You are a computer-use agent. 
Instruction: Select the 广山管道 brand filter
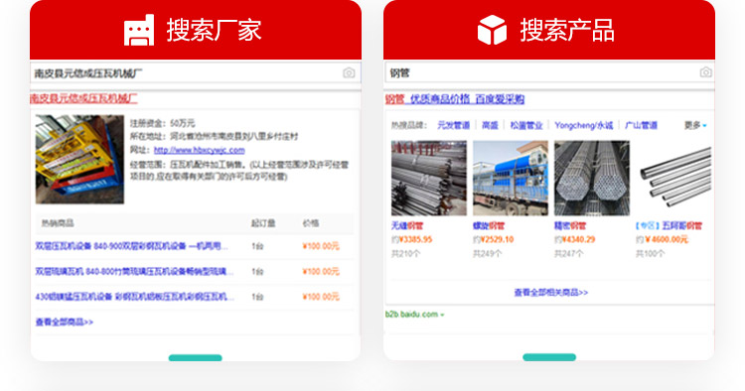coord(641,125)
